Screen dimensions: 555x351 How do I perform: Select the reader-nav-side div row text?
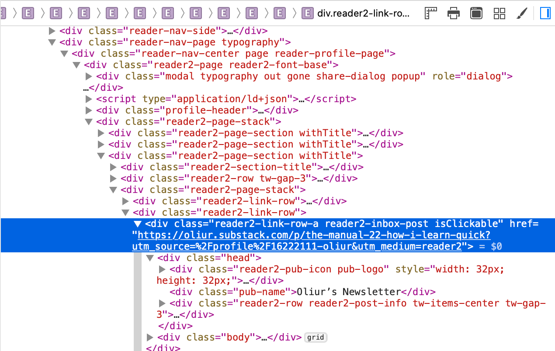click(163, 31)
